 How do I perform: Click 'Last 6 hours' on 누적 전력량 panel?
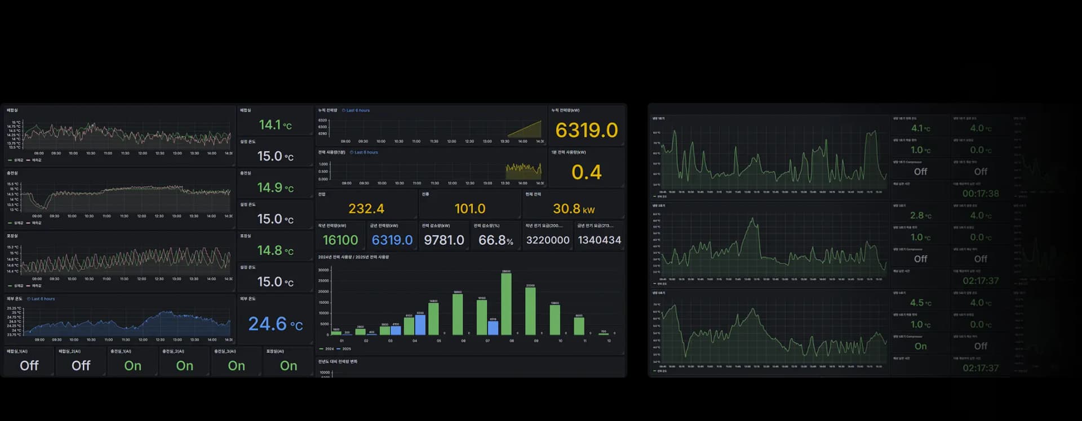click(x=358, y=110)
